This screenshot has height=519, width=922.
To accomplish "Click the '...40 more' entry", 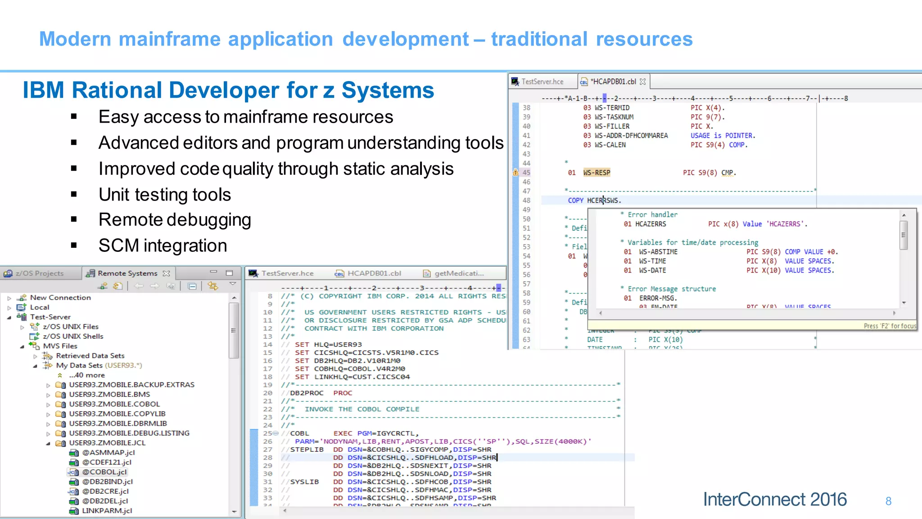I will tap(87, 375).
